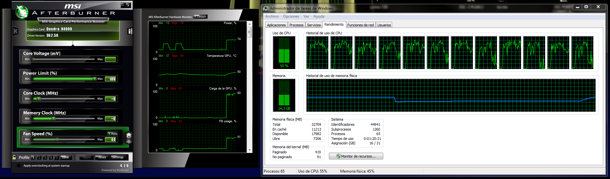Click the Tiempo de uso value 0:01:20:21
The width and height of the screenshot is (610, 179).
tap(372, 139)
